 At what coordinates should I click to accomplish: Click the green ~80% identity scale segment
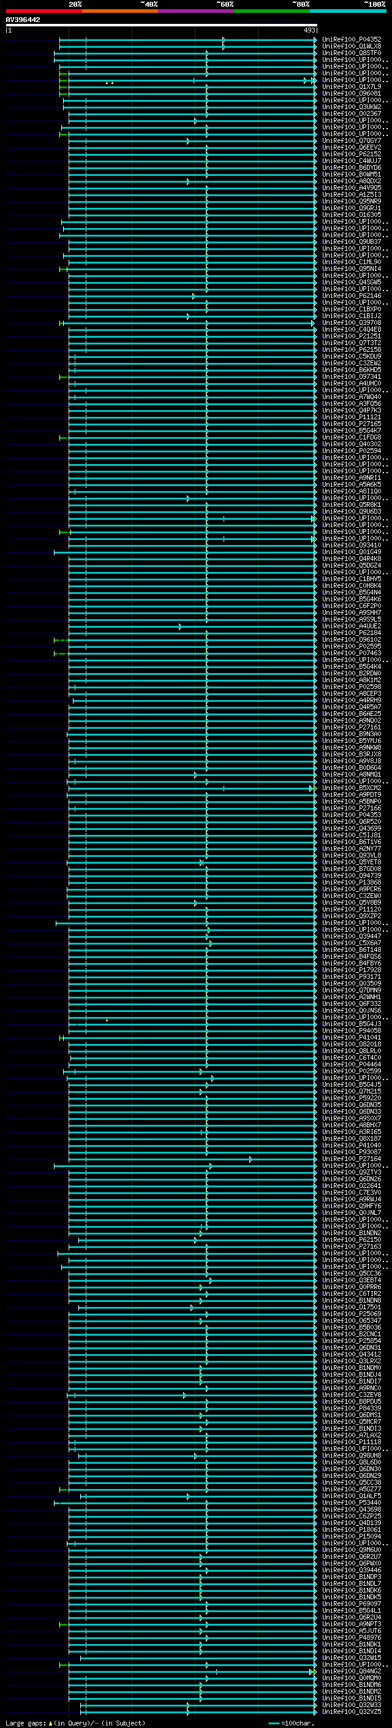272,12
